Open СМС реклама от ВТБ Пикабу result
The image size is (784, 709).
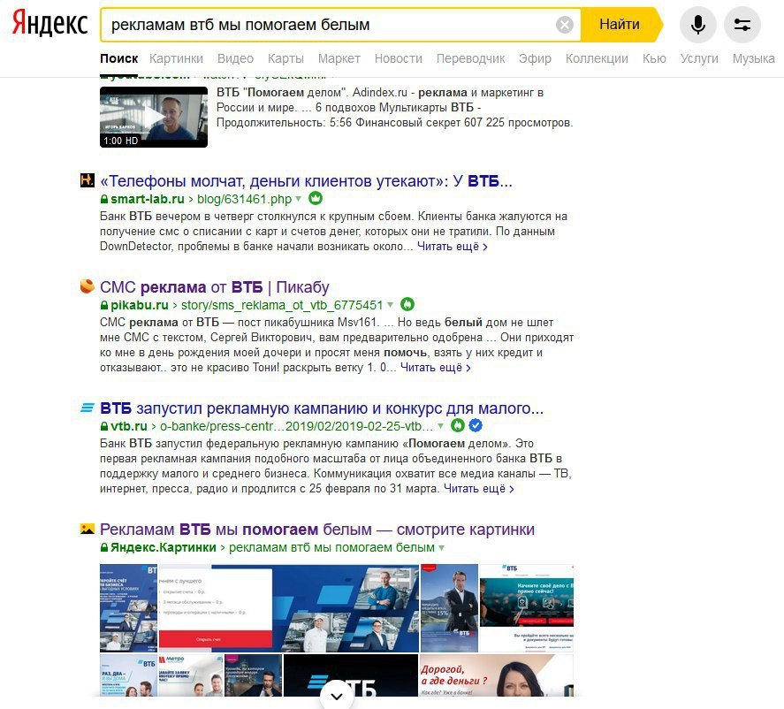click(215, 287)
